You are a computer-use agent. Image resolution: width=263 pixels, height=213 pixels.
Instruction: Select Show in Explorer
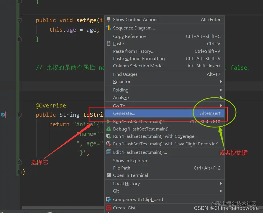[165, 161]
